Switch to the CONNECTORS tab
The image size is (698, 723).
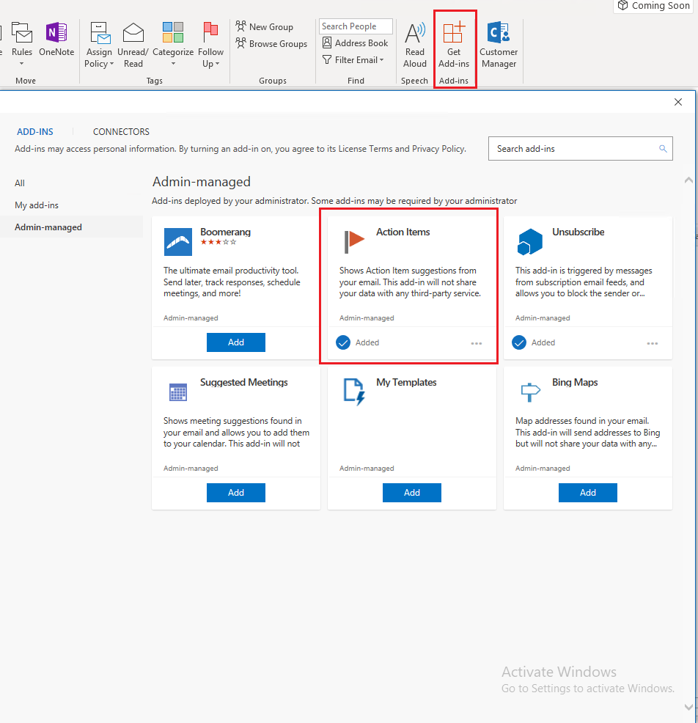tap(121, 132)
